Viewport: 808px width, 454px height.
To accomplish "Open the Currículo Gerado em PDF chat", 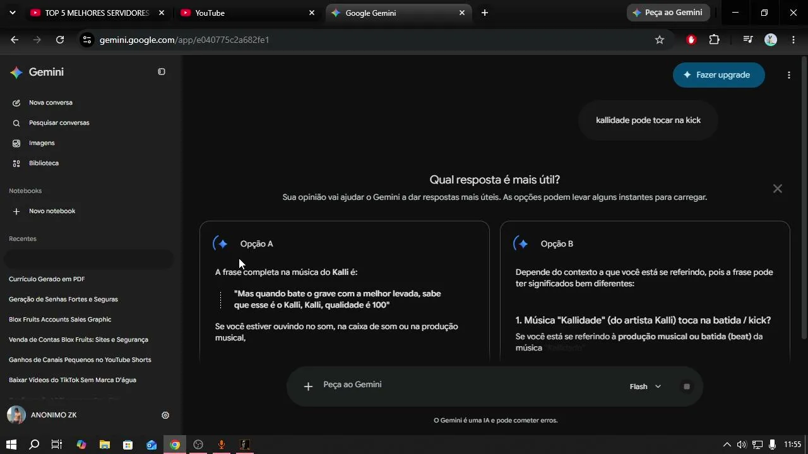I will [x=47, y=279].
